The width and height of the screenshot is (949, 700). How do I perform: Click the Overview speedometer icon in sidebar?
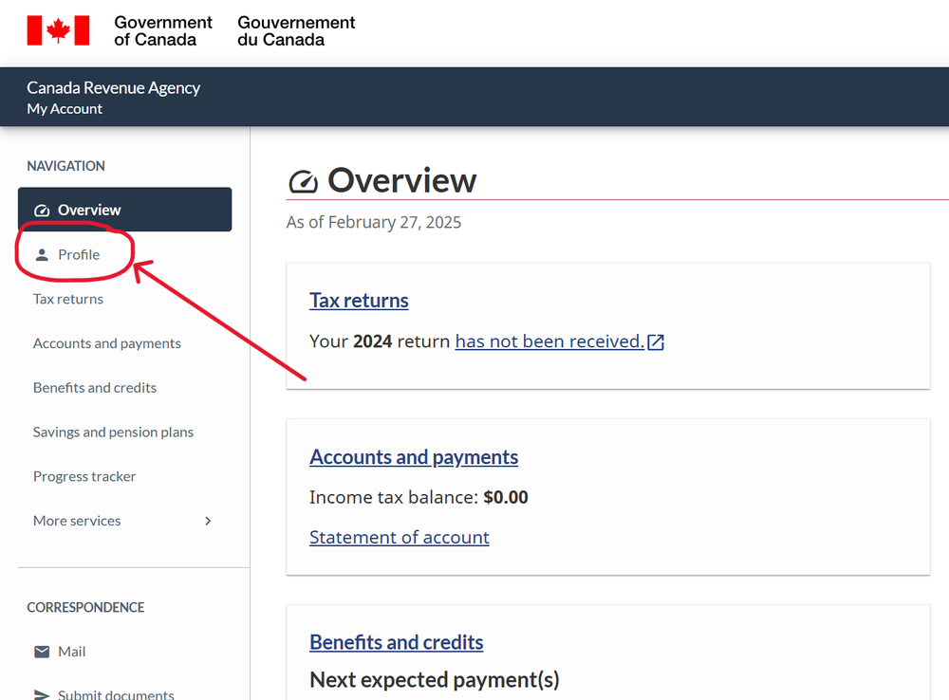point(41,210)
